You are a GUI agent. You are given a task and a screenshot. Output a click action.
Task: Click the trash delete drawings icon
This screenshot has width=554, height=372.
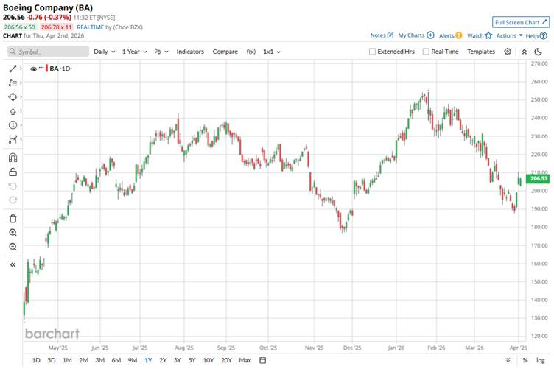point(13,218)
